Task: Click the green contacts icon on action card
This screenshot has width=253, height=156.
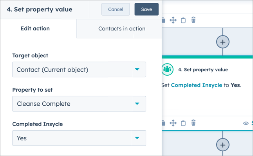Action: (x=168, y=69)
